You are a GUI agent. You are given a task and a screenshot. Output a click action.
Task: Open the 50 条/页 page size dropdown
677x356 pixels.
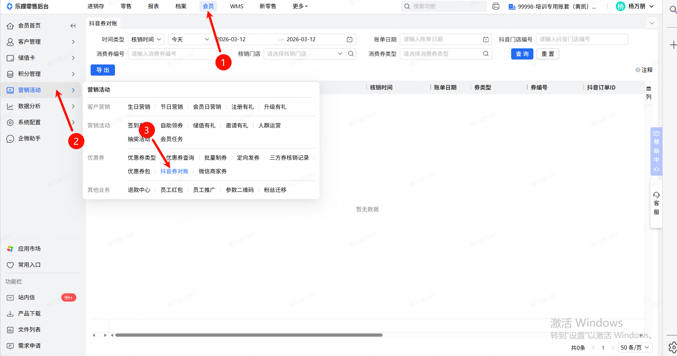pos(635,347)
